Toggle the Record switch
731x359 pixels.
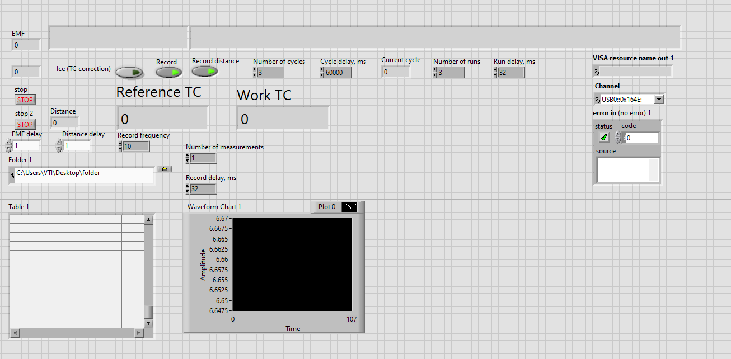click(168, 73)
